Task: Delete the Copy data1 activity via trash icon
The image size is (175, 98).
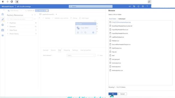Action: [78, 32]
